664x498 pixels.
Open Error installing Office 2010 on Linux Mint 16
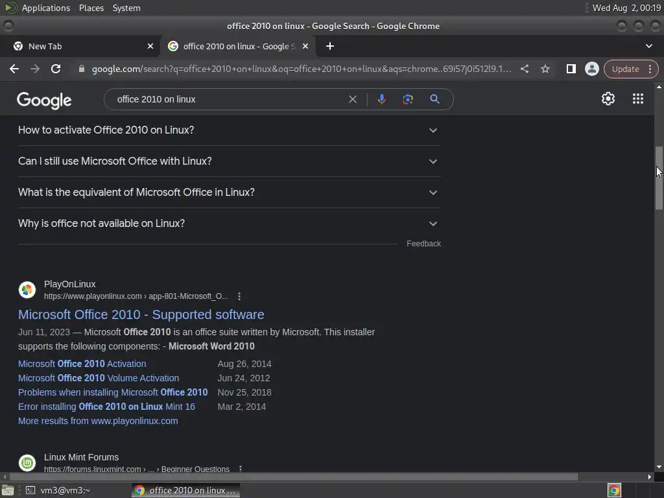[107, 407]
